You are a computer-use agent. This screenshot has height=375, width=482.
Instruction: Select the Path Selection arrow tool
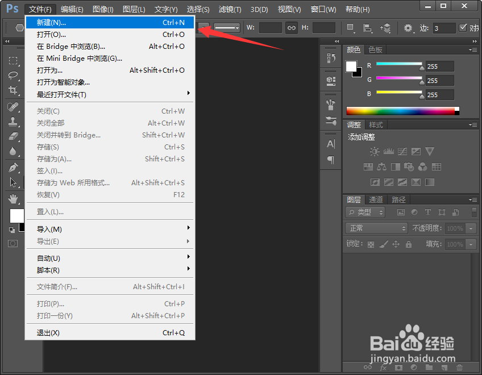coord(13,182)
